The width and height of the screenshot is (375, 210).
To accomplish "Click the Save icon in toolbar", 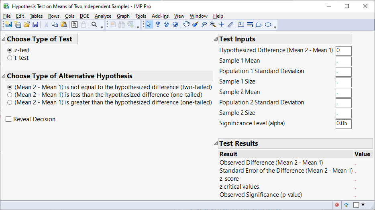I will click(35, 24).
